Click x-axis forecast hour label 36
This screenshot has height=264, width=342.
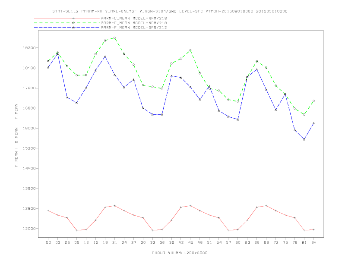[162, 242]
